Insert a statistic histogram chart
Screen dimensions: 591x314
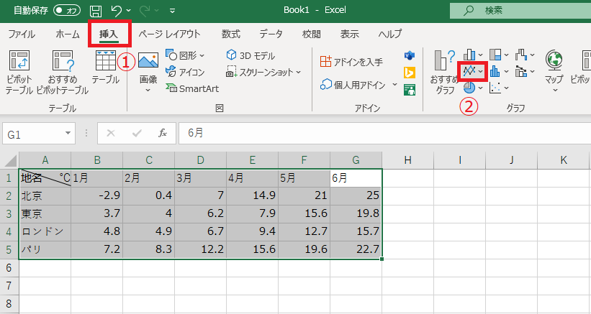click(x=499, y=71)
